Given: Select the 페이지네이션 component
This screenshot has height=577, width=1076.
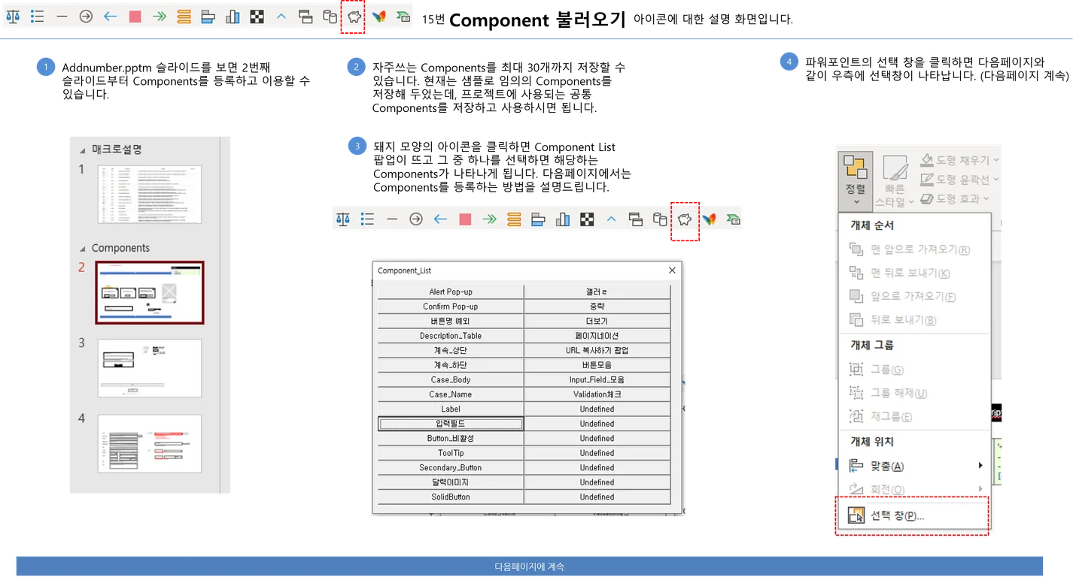Looking at the screenshot, I should click(597, 336).
